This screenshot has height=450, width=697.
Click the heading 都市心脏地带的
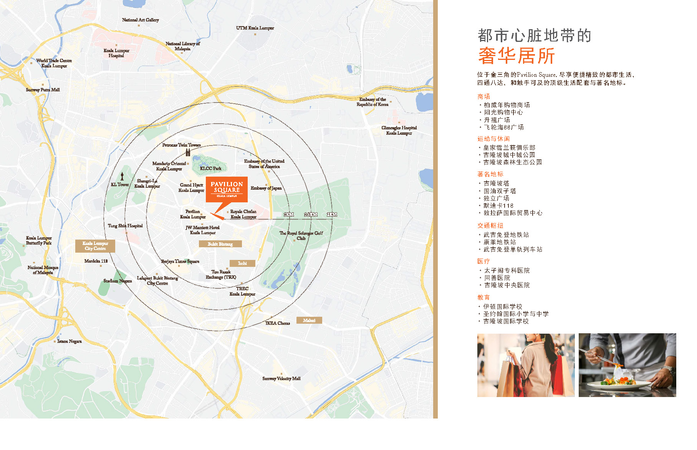coord(535,36)
